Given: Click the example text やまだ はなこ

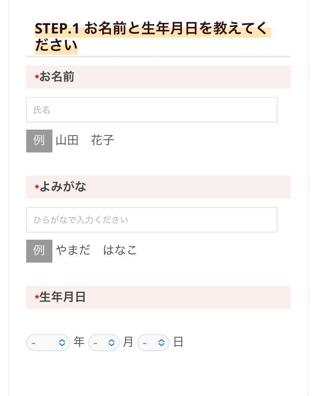Looking at the screenshot, I should (97, 250).
